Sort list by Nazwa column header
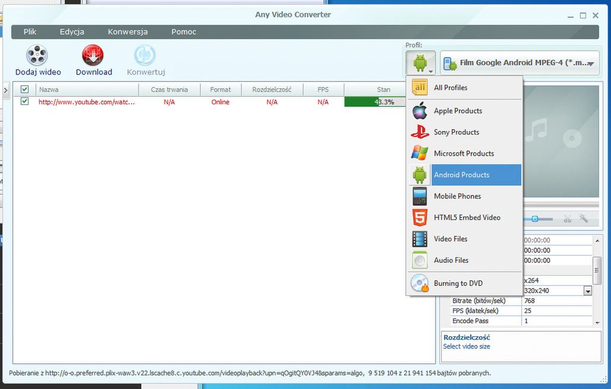The image size is (611, 389). tap(87, 90)
